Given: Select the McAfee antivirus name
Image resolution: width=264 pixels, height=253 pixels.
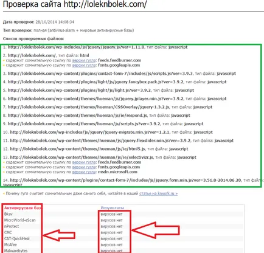Looking at the screenshot, I should [x=10, y=244].
